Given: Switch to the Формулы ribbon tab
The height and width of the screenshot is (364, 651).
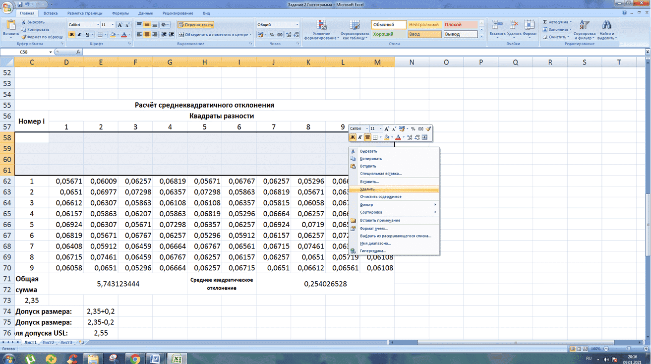Looking at the screenshot, I should (120, 13).
